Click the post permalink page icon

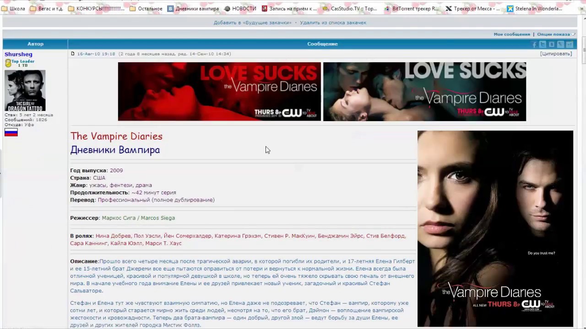click(x=72, y=53)
